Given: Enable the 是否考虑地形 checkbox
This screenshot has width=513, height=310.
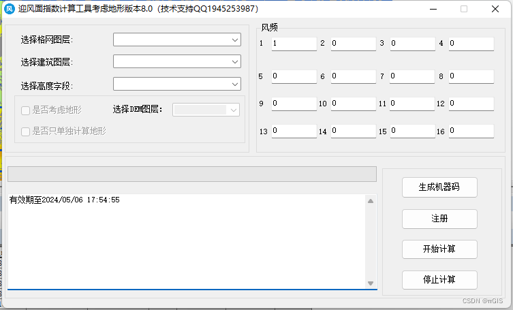Looking at the screenshot, I should 25,110.
